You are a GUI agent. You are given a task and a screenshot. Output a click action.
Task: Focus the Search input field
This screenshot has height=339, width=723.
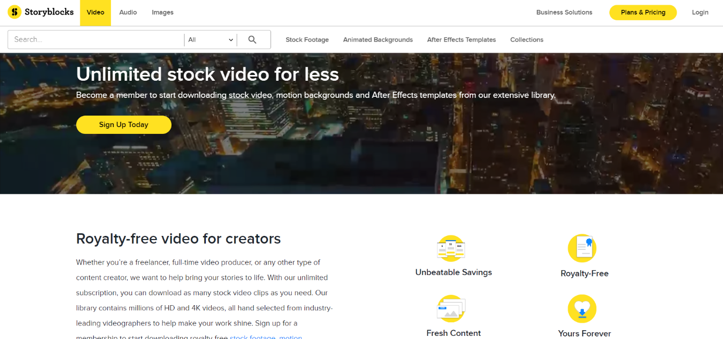tap(96, 40)
